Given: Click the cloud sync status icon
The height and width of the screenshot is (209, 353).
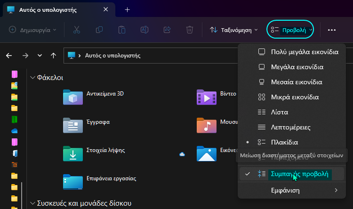Looking at the screenshot, I should 182,154.
